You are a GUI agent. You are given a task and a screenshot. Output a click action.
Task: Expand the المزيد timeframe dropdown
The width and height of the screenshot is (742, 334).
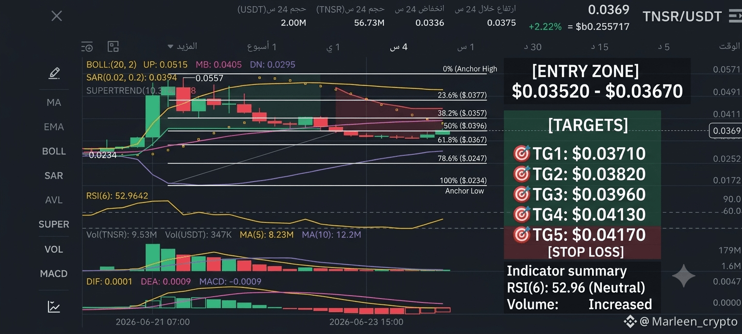tap(182, 47)
